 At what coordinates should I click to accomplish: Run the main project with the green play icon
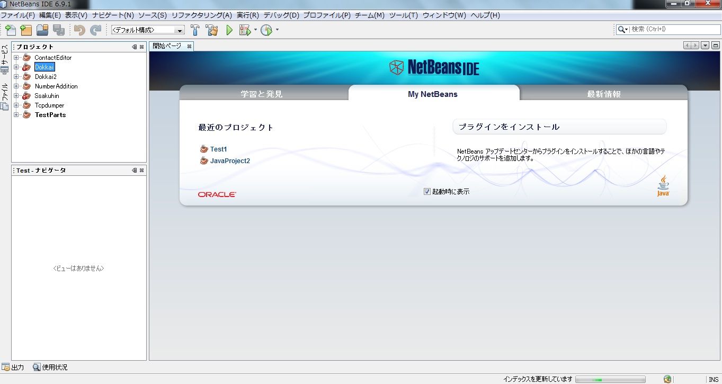229,30
